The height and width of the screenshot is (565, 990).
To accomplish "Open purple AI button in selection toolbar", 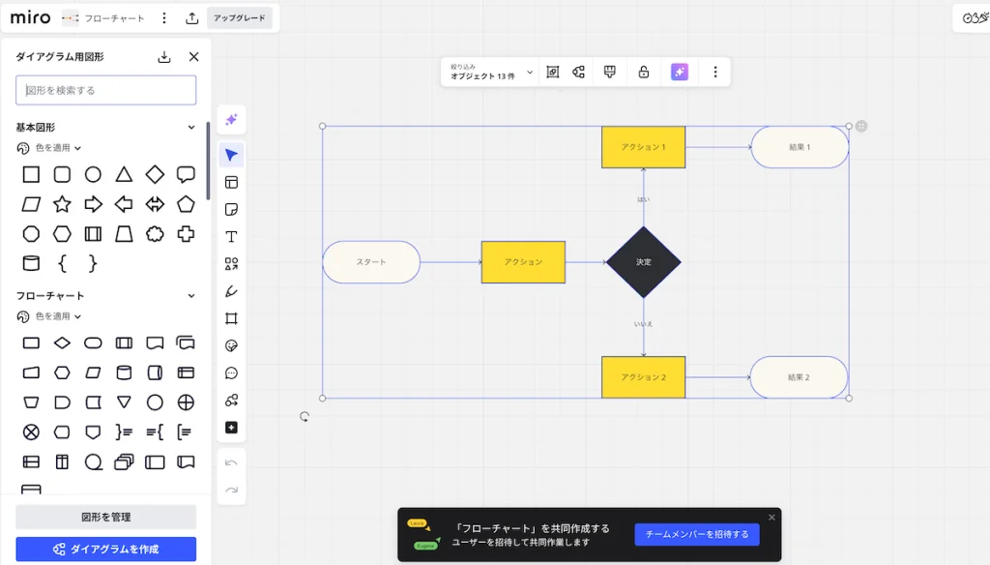I will click(x=680, y=72).
